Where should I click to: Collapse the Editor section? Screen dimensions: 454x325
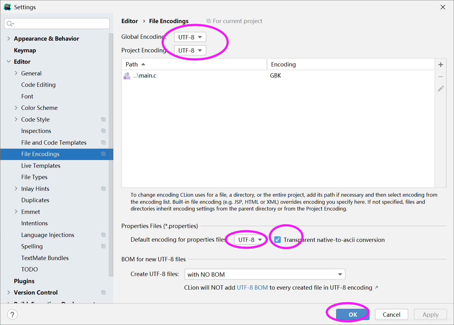coord(9,62)
